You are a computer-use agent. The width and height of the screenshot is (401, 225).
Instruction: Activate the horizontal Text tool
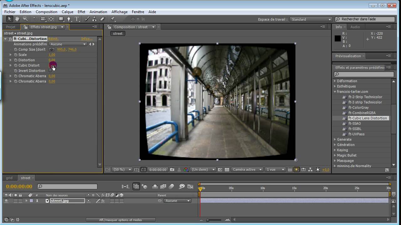[77, 19]
